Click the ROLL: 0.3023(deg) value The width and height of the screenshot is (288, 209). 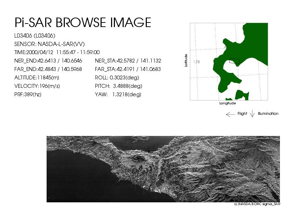(117, 78)
